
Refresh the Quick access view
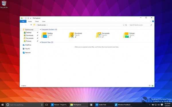coord(126,25)
